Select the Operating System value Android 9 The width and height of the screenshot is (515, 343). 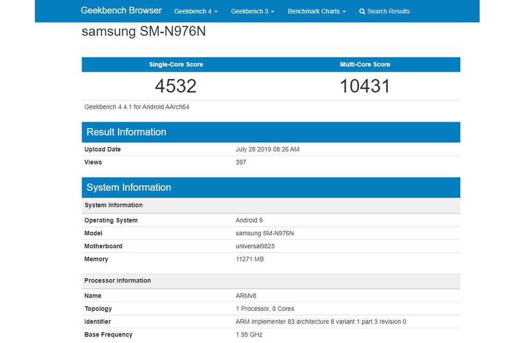click(249, 220)
